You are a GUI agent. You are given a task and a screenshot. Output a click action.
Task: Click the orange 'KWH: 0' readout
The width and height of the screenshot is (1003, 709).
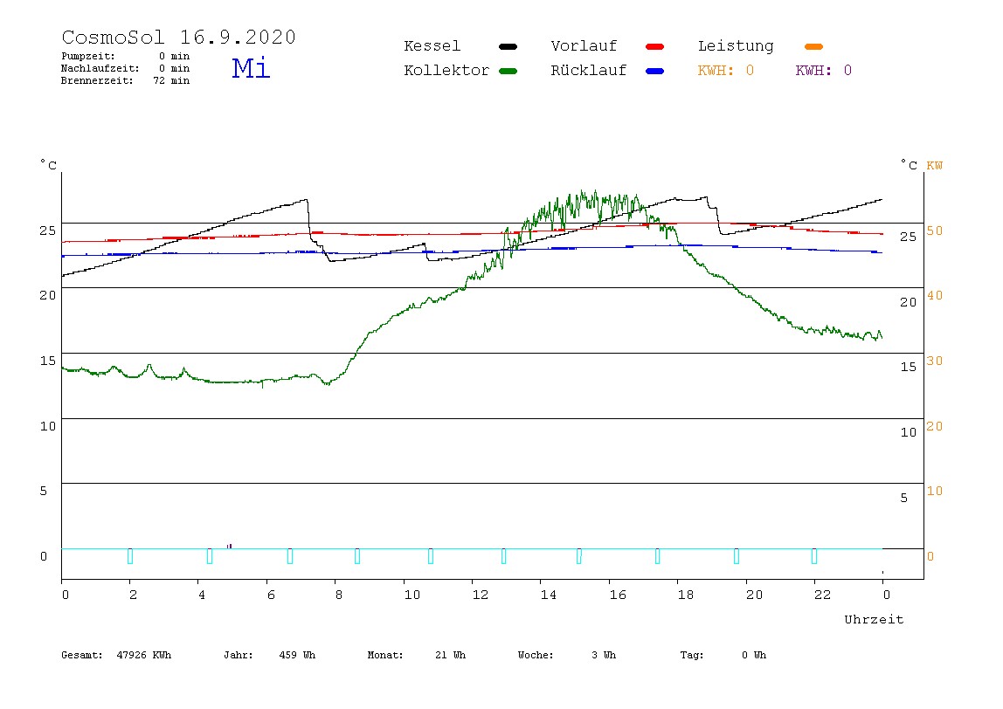point(726,71)
